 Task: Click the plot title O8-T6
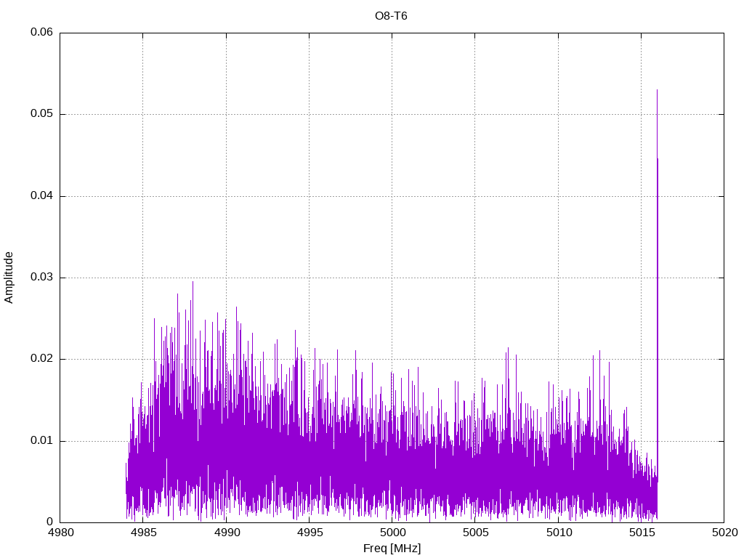(x=391, y=16)
